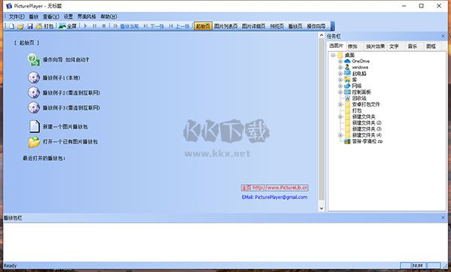Open the 界面风格 menu
Image resolution: width=451 pixels, height=272 pixels.
pos(86,17)
